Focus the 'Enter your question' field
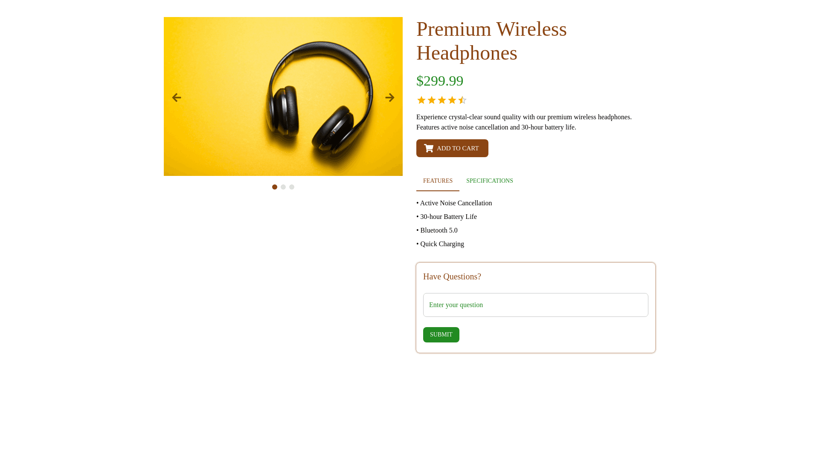 (x=535, y=305)
